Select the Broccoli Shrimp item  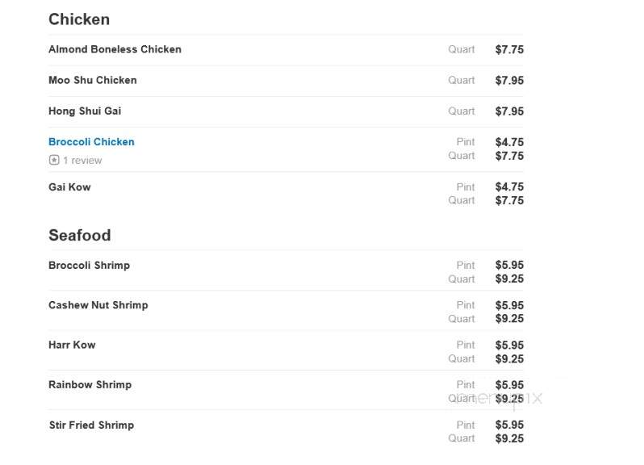point(89,266)
